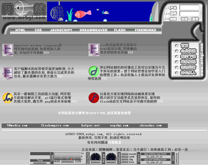Click the bullet icon beside 恋恋同窗
The height and width of the screenshot is (165, 208).
[177, 68]
